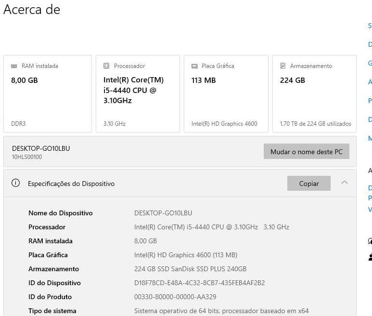Screen dimensions: 372x316
Task: Click Placa Gráfica label in specifications list
Action: (48, 255)
